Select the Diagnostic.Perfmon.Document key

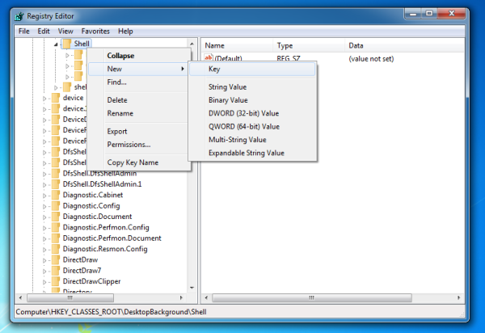112,238
